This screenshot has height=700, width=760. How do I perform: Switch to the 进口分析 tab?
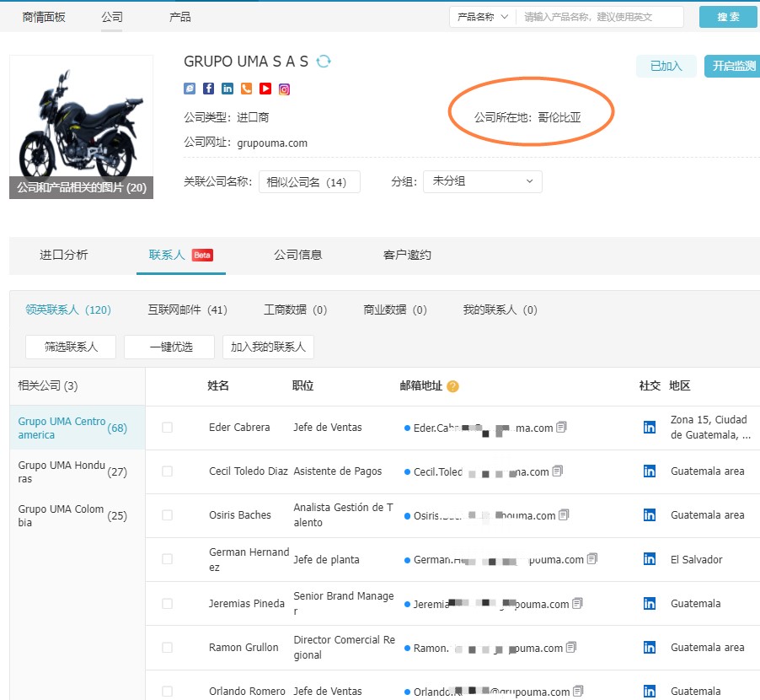63,255
